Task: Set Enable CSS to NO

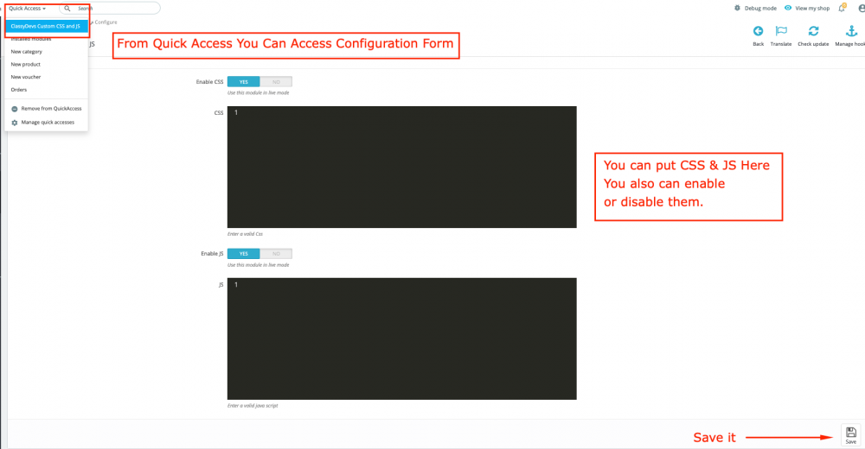Action: [276, 81]
